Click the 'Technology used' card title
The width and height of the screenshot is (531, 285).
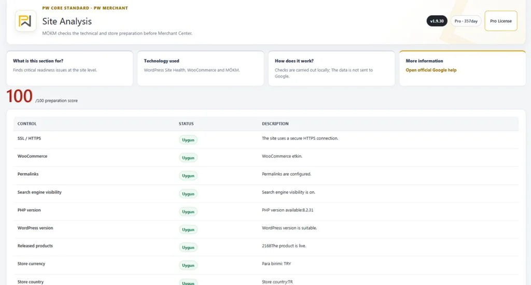[x=161, y=61]
